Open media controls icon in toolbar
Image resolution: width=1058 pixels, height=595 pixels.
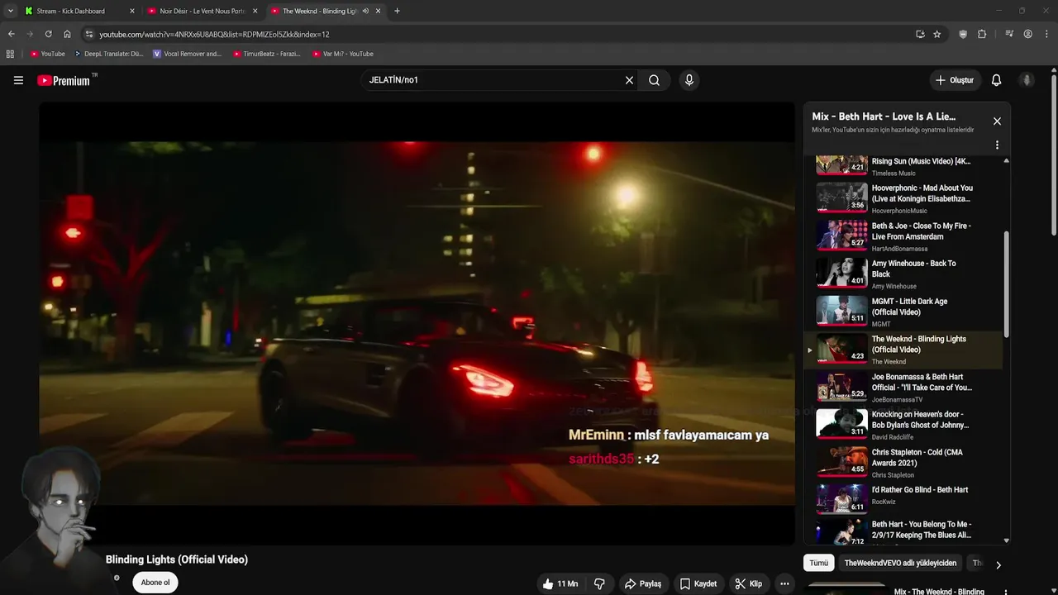pos(1009,34)
